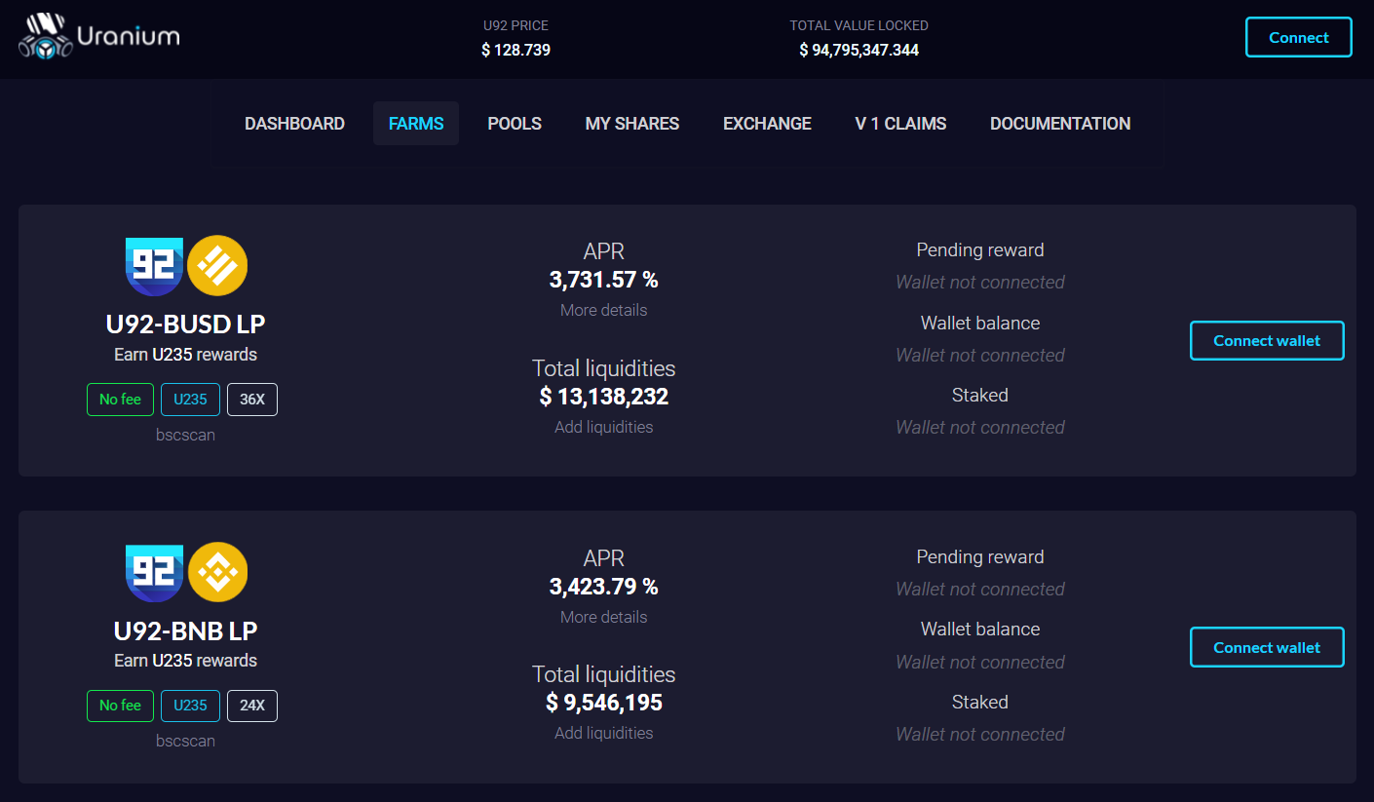This screenshot has height=802, width=1374.
Task: Click the U92 token icon in U92-BUSD farm
Action: (x=154, y=266)
